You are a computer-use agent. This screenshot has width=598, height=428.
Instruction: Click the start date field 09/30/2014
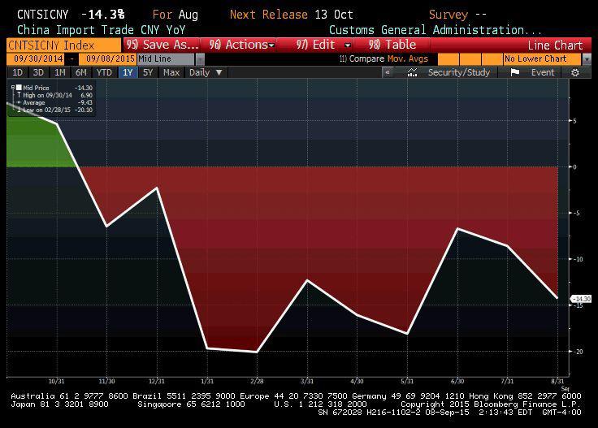(37, 59)
